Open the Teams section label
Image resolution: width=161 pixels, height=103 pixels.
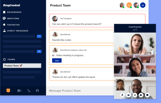click(11, 59)
